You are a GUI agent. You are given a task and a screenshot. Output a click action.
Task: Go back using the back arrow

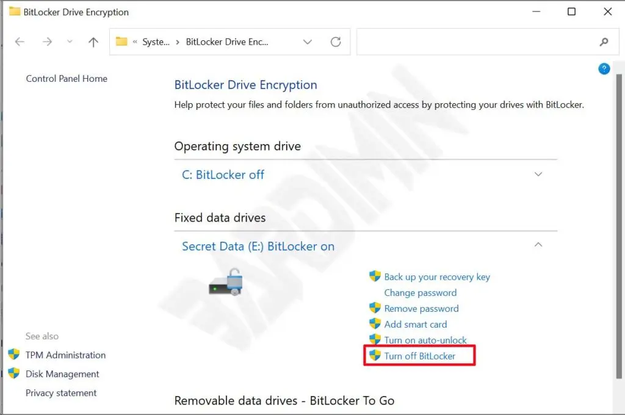coord(20,41)
